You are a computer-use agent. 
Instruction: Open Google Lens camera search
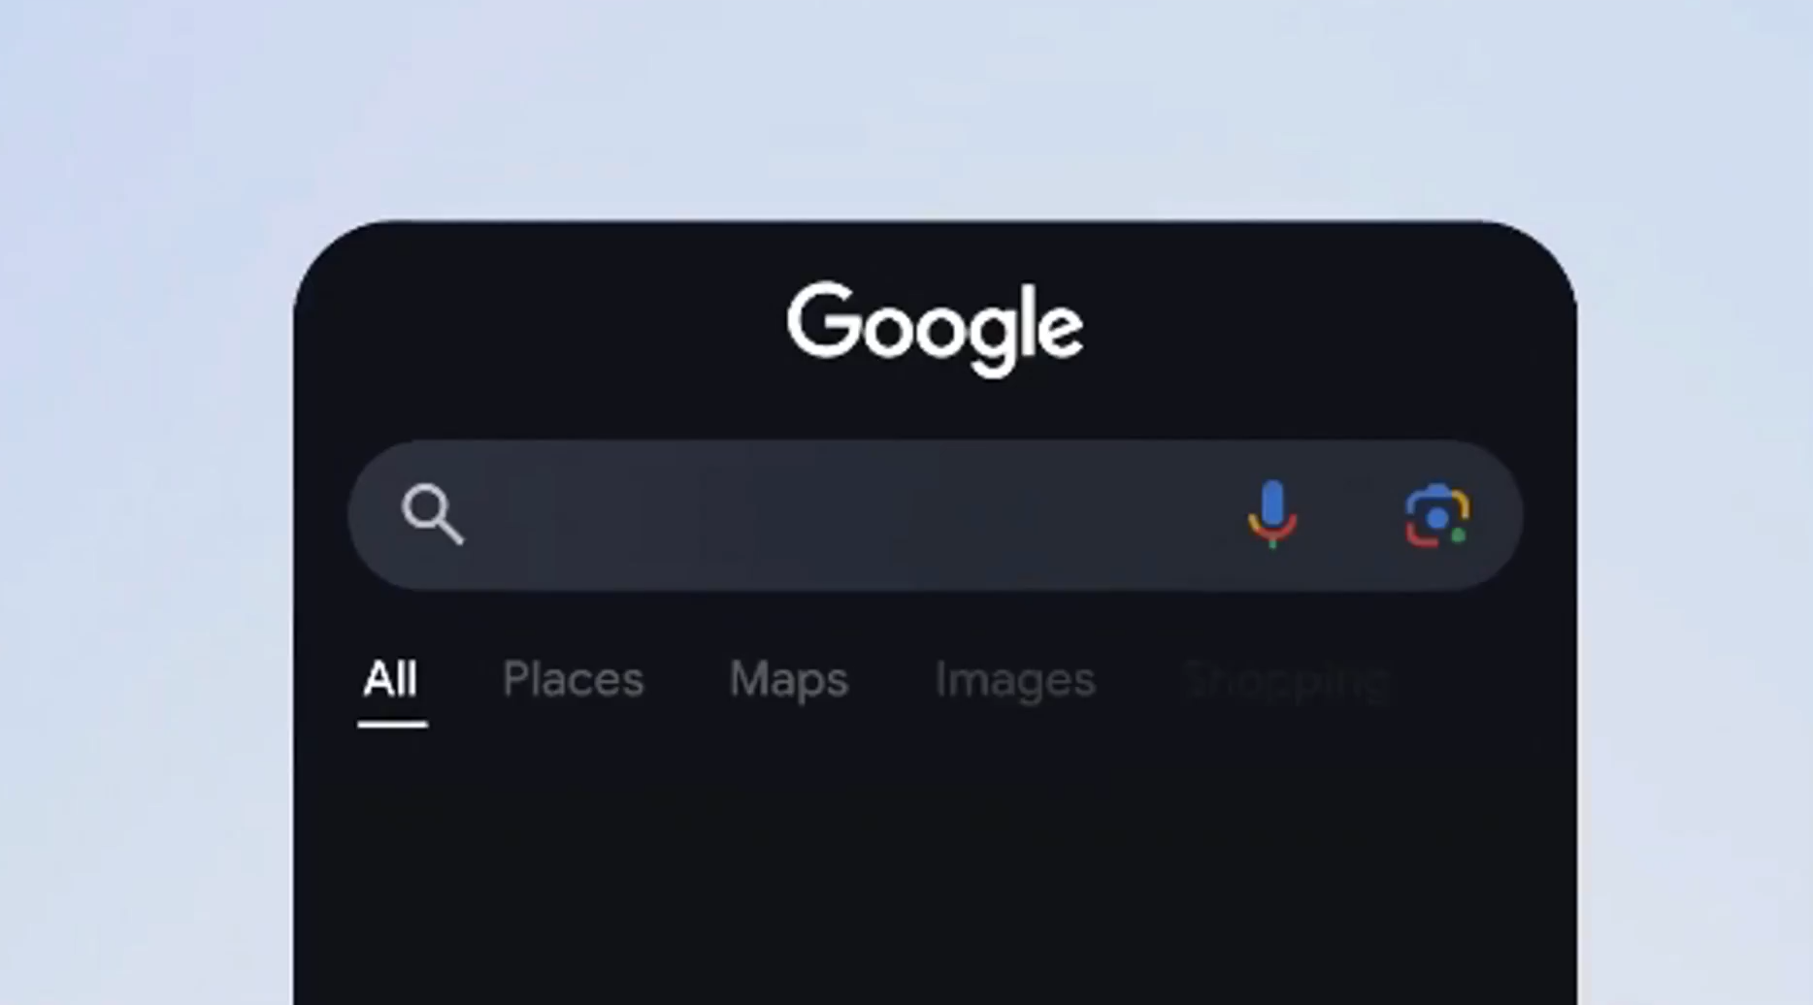coord(1437,516)
